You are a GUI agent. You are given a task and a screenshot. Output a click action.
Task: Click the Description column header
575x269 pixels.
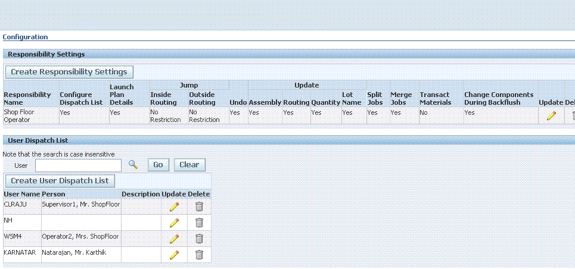[141, 194]
